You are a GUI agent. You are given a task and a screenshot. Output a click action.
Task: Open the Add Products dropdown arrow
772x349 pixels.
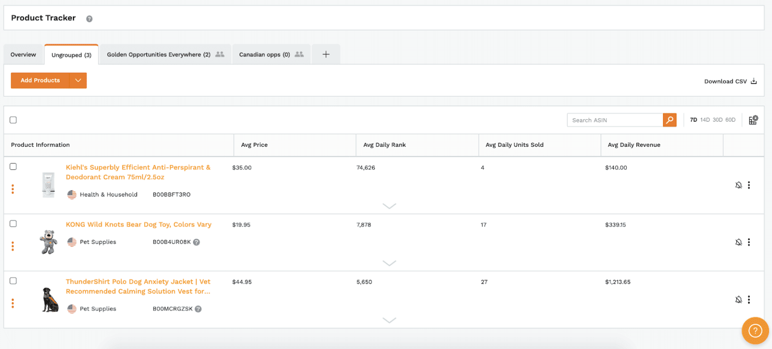78,80
